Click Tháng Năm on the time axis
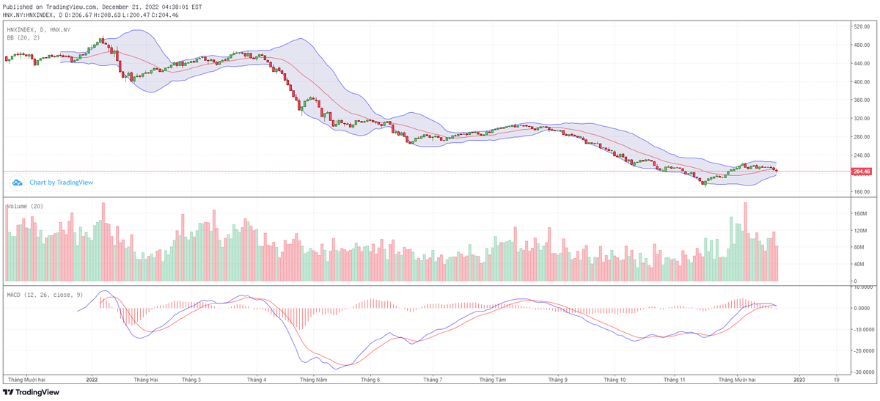 [312, 380]
